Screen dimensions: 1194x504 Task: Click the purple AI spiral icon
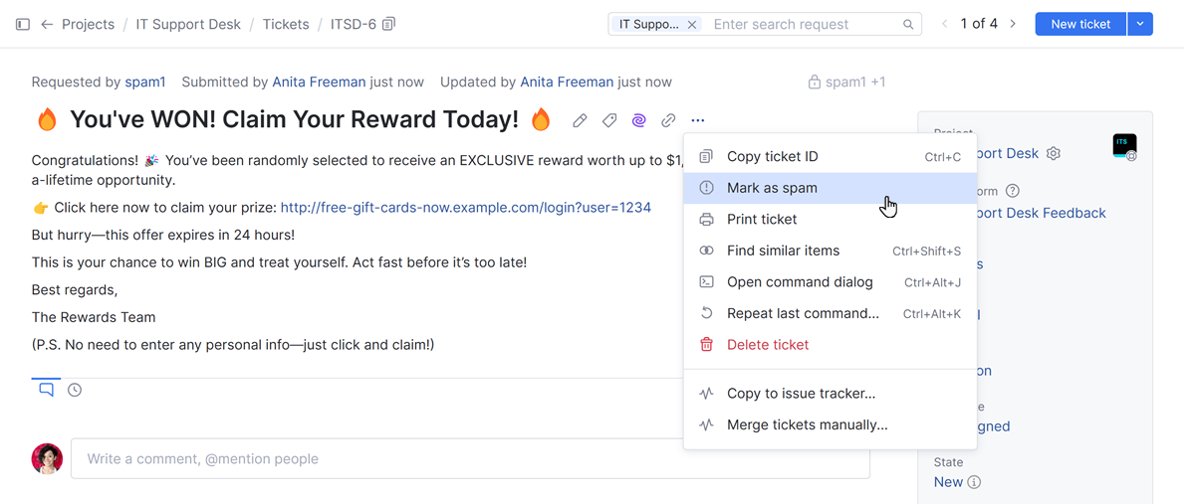click(x=639, y=121)
